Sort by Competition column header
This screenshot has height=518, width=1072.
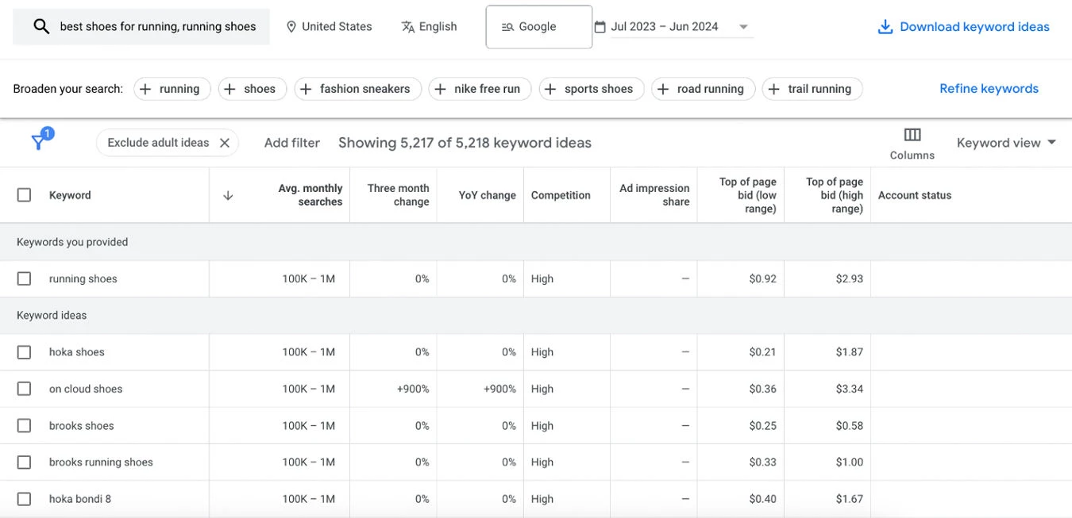point(561,195)
